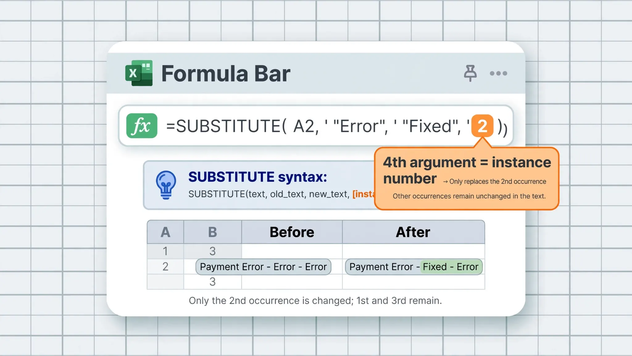Open the three-dots more options menu

[x=498, y=74]
